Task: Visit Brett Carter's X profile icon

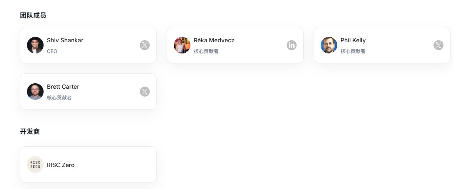Action: (144, 92)
